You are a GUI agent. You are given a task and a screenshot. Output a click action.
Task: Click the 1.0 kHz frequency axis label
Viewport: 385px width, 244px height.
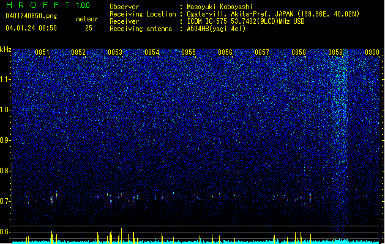click(5, 110)
